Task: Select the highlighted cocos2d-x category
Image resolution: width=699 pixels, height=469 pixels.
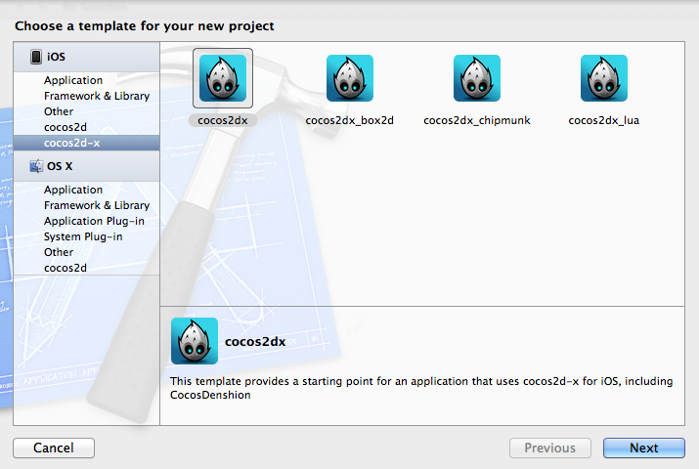Action: [86, 143]
